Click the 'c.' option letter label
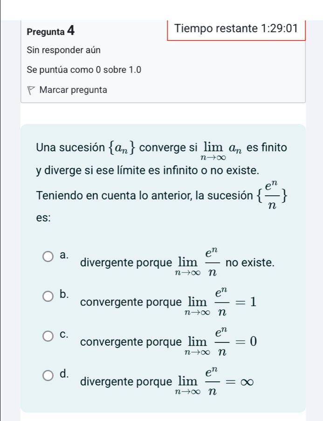The image size is (323, 421). coord(65,335)
